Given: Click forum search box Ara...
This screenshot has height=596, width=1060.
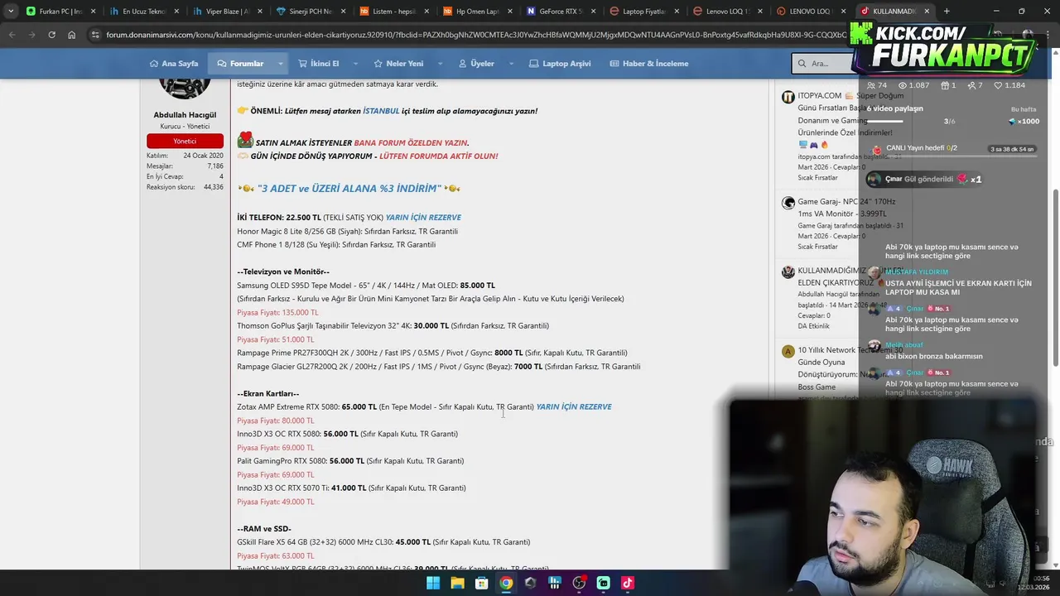Looking at the screenshot, I should [824, 64].
